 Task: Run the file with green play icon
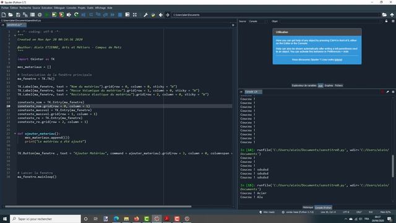(47, 15)
